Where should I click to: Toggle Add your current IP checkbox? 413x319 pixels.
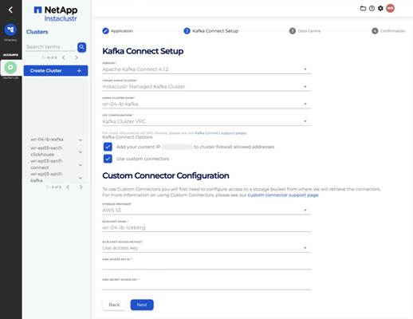[x=108, y=147]
